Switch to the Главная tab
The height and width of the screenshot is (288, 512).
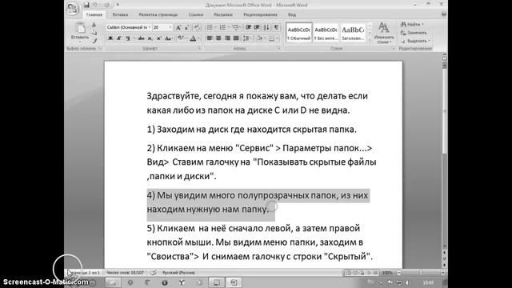pos(94,14)
